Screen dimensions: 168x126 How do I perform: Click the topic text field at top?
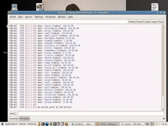[68, 22]
